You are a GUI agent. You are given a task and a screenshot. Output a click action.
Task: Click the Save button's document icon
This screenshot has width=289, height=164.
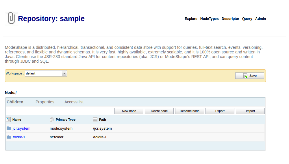point(245,76)
